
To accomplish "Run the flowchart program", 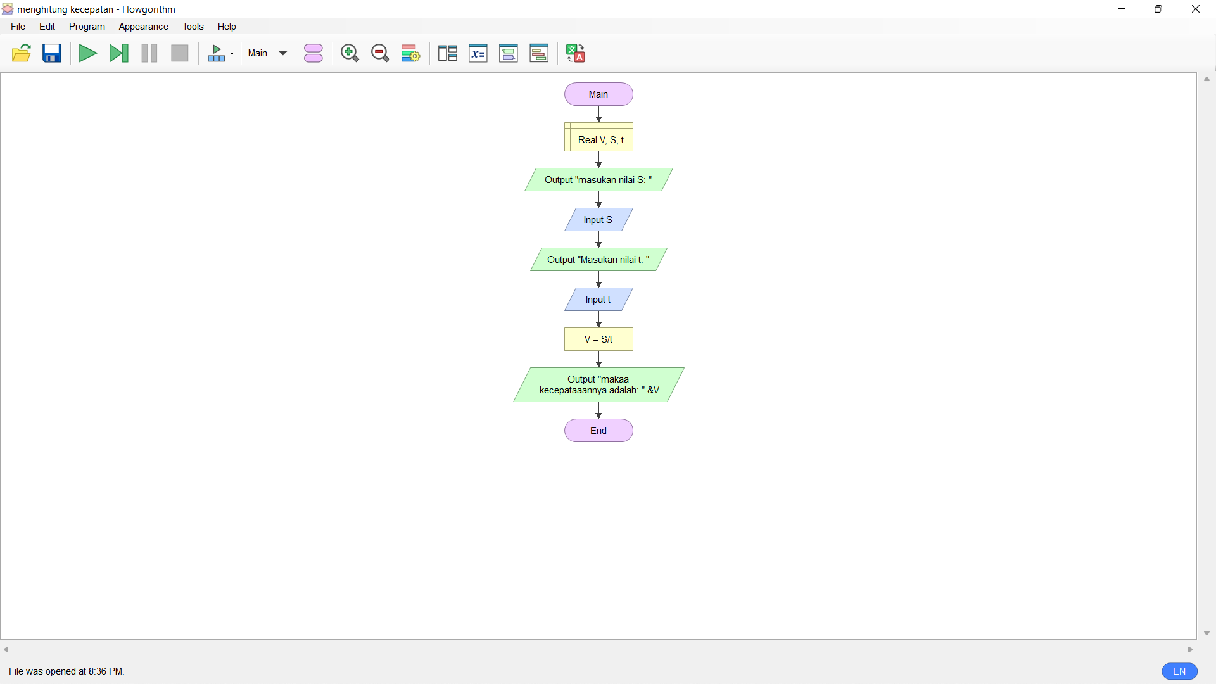I will [87, 53].
